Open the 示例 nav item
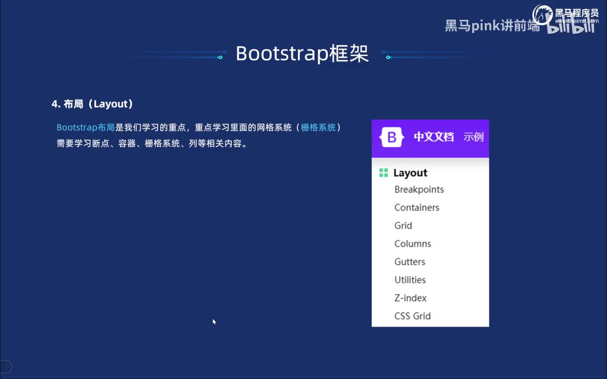The height and width of the screenshot is (379, 607). click(474, 137)
